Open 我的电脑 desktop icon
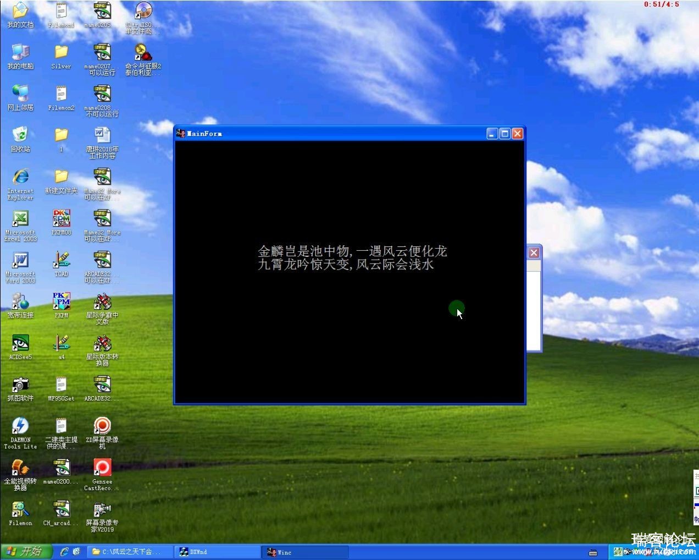699x560 pixels. (x=20, y=57)
